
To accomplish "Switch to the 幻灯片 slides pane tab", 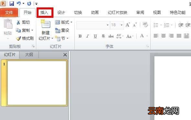I will pos(10,55).
